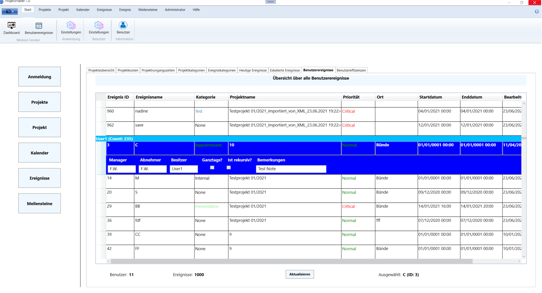Switch to the Ereigniskategorien tab

click(x=222, y=70)
